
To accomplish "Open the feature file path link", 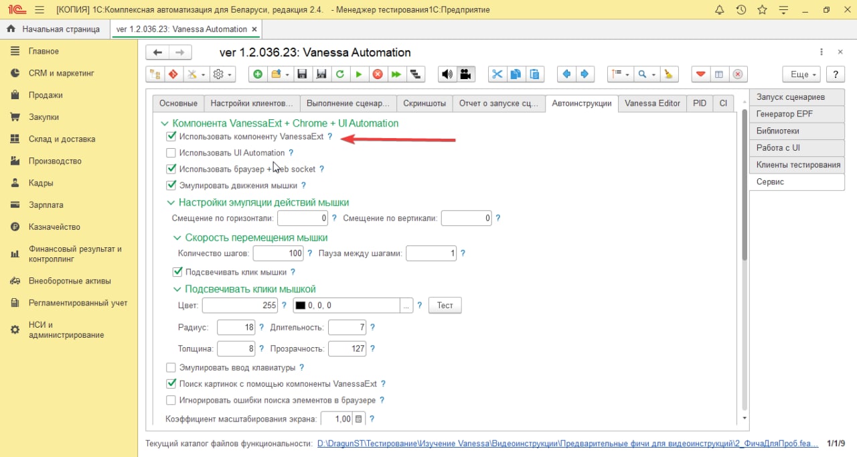I will pos(567,444).
